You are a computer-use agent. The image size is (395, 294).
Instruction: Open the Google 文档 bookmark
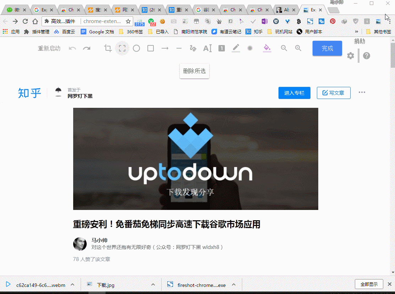97,32
